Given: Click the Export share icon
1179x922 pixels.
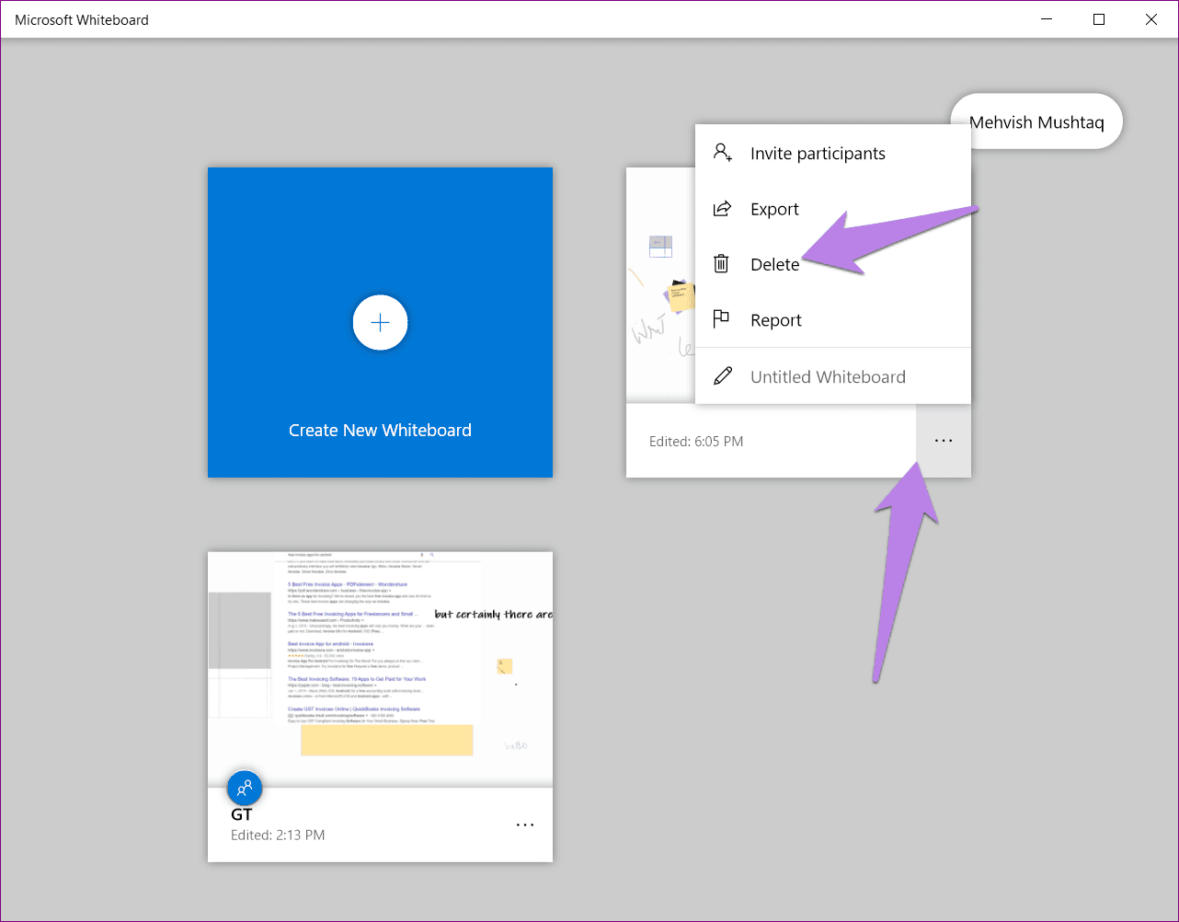Looking at the screenshot, I should pos(723,209).
